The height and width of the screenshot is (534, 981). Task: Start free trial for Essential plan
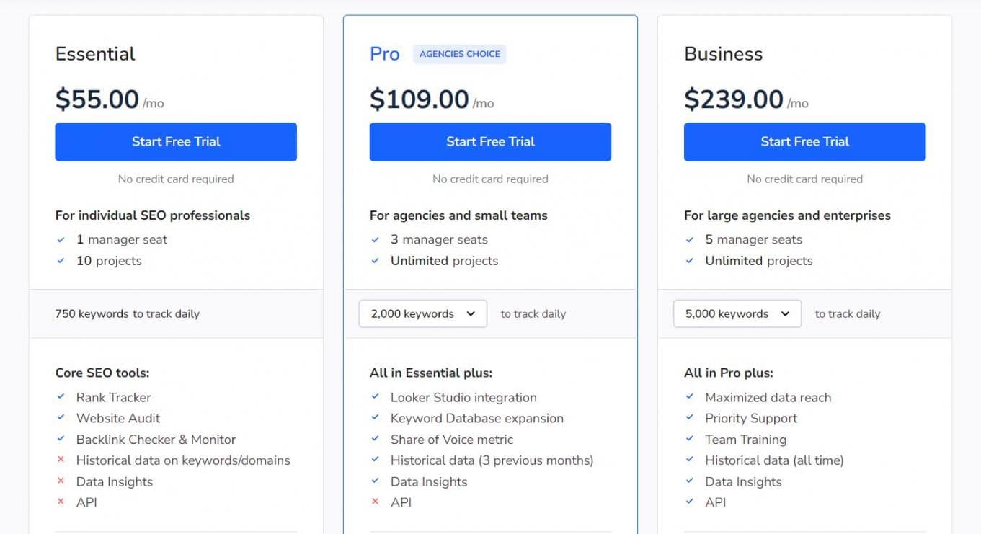click(x=176, y=142)
